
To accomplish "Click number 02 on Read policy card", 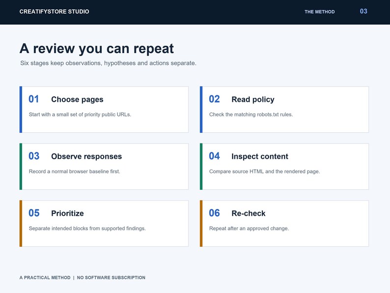I will tap(214, 99).
